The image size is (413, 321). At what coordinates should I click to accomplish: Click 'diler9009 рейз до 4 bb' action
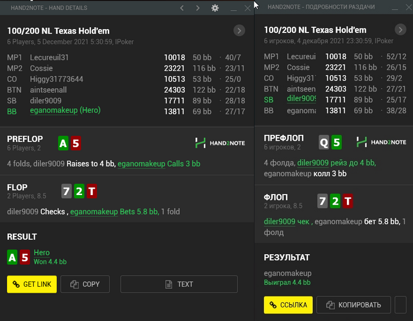tap(337, 163)
